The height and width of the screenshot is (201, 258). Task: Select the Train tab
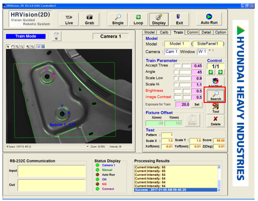pyautogui.click(x=178, y=32)
